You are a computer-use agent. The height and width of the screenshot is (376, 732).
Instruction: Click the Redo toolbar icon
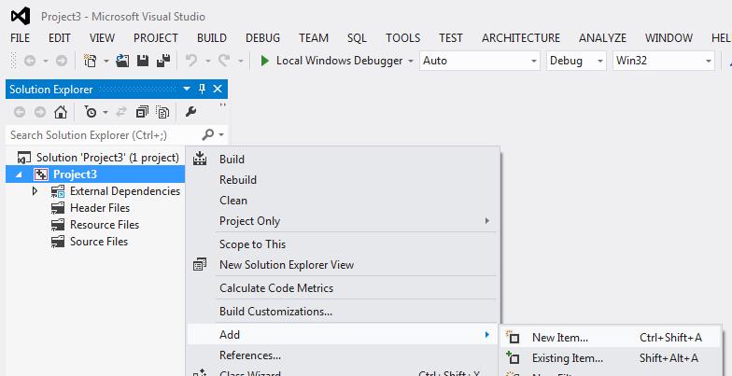pos(224,61)
